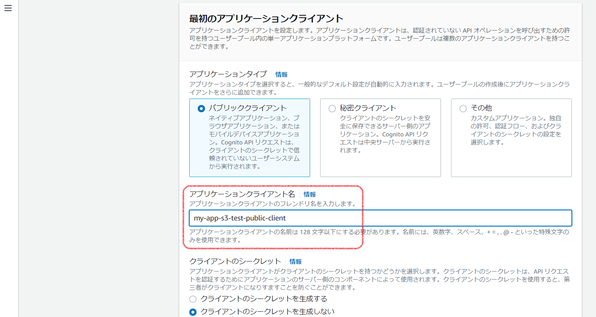The width and height of the screenshot is (596, 317).
Task: Click 情報 beside クライアントのシークレット heading
Action: [x=296, y=261]
